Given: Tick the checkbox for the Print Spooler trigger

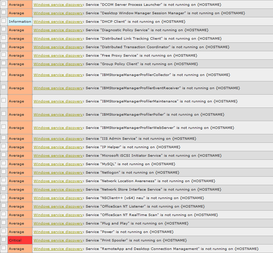Looking at the screenshot, I should (4, 240).
